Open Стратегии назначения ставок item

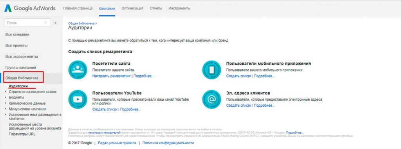click(x=33, y=92)
